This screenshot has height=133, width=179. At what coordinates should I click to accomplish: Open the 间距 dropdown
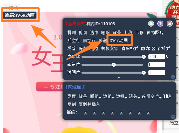[x=95, y=97]
